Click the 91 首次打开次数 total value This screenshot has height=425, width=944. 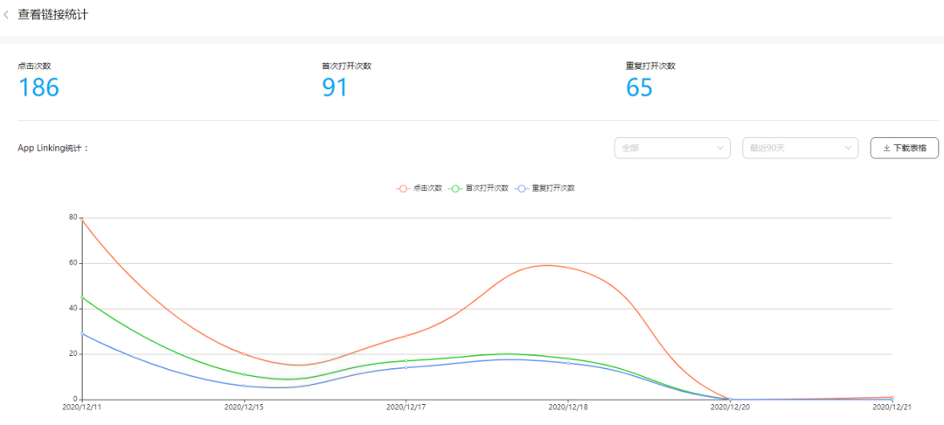335,87
